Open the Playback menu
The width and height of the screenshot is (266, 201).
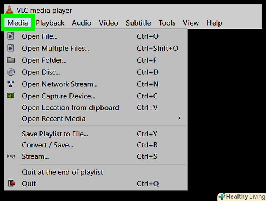click(x=50, y=23)
